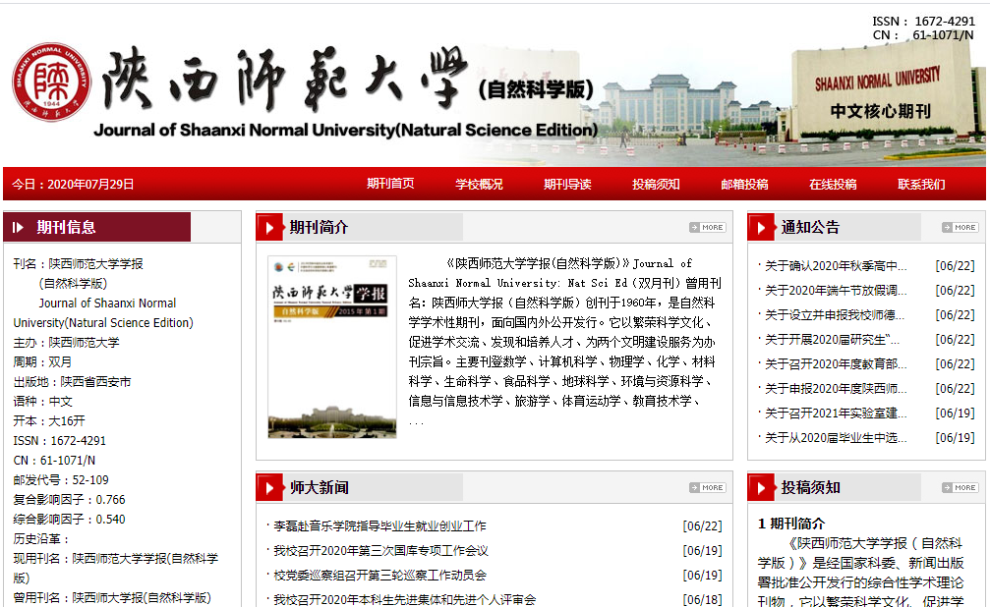Click the date 今日：2020年07月29日
Viewport: 990px width, 607px height.
73,185
